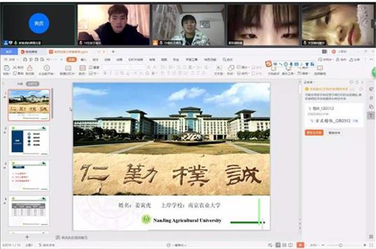Click the orange button in the font panel
The height and width of the screenshot is (249, 376).
[314, 132]
